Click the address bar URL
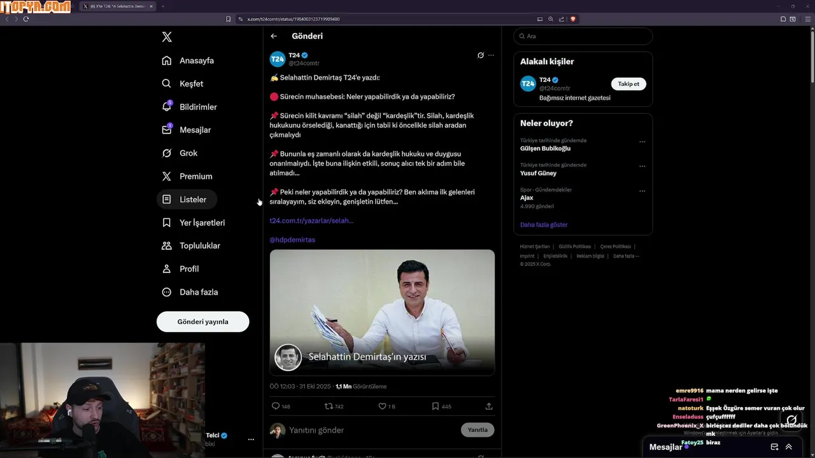815x458 pixels. [x=294, y=19]
